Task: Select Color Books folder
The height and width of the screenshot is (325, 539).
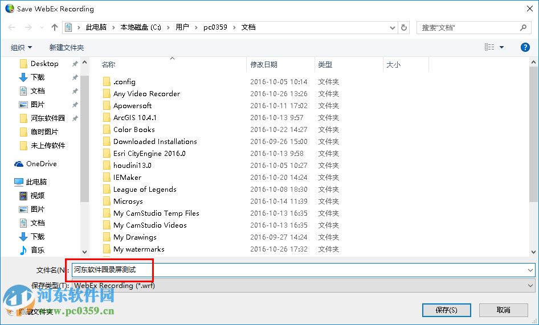Action: (x=134, y=130)
